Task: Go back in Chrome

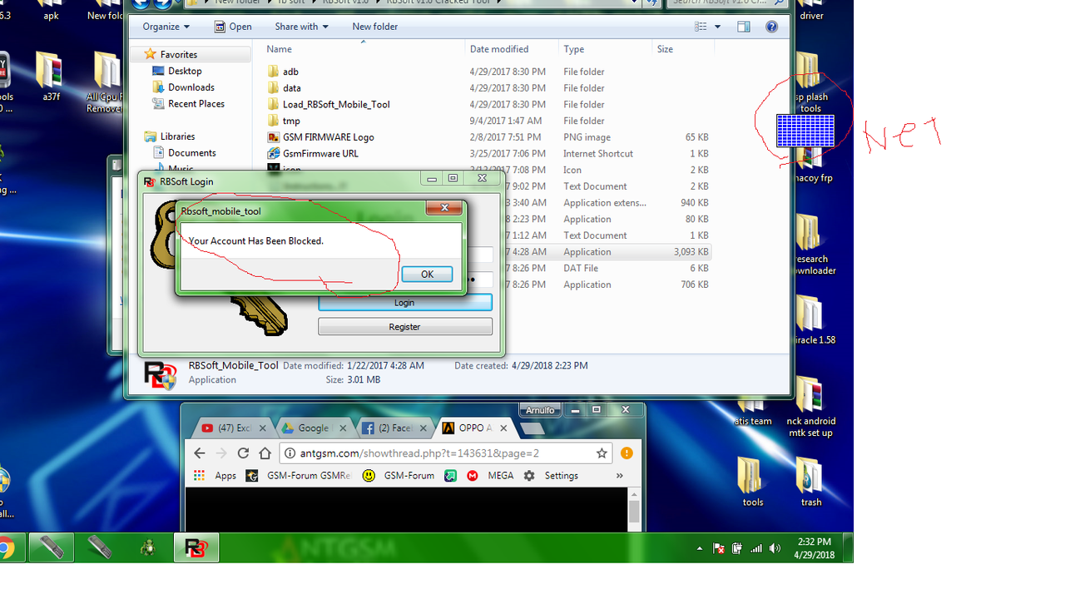Action: [199, 453]
